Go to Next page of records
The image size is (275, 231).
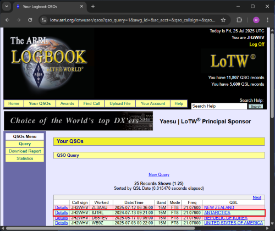(x=257, y=197)
